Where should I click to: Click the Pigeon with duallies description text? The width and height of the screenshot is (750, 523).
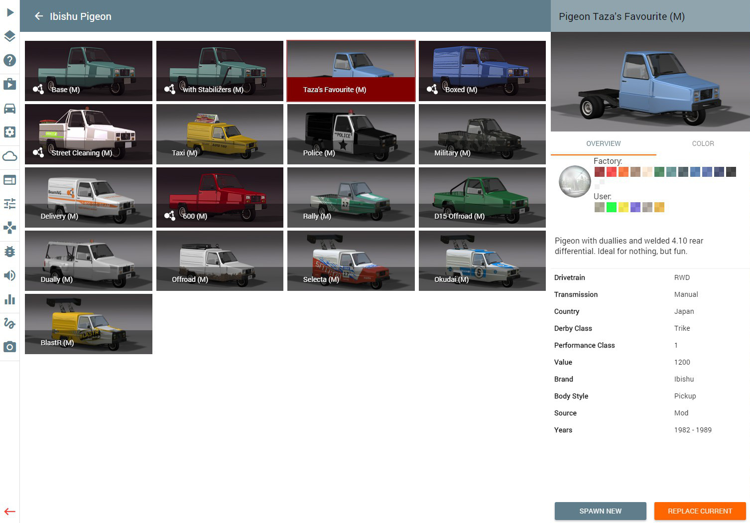click(629, 246)
